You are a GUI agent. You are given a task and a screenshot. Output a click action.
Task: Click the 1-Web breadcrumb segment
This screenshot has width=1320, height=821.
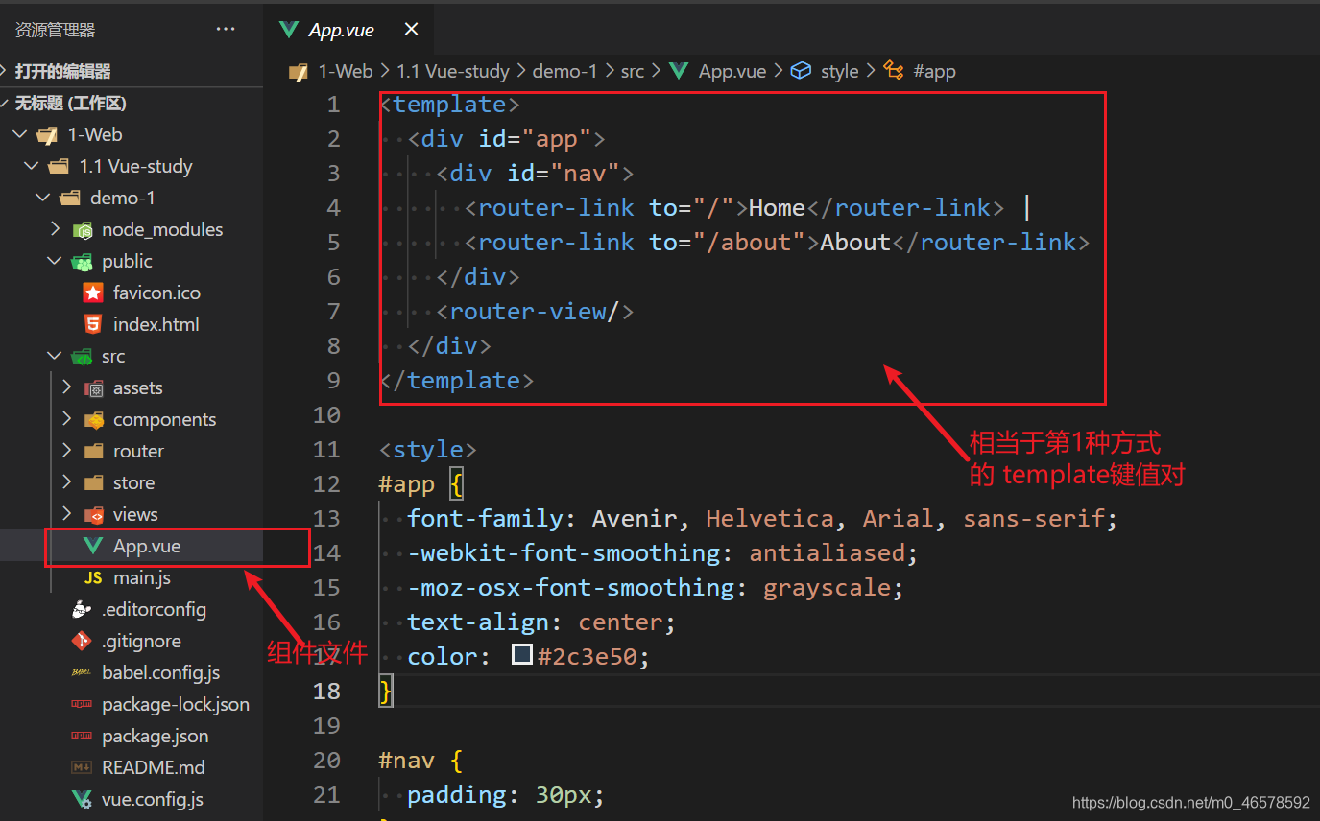pos(345,71)
